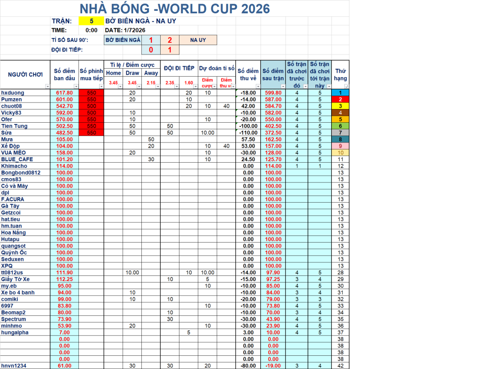The image size is (481, 369).
Task: Open the Số điểm thu về filter arrow
Action: (258, 86)
